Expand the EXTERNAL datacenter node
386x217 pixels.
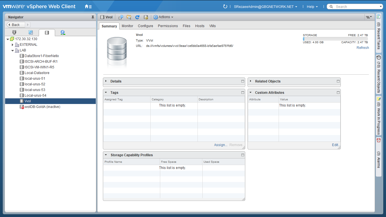12,45
